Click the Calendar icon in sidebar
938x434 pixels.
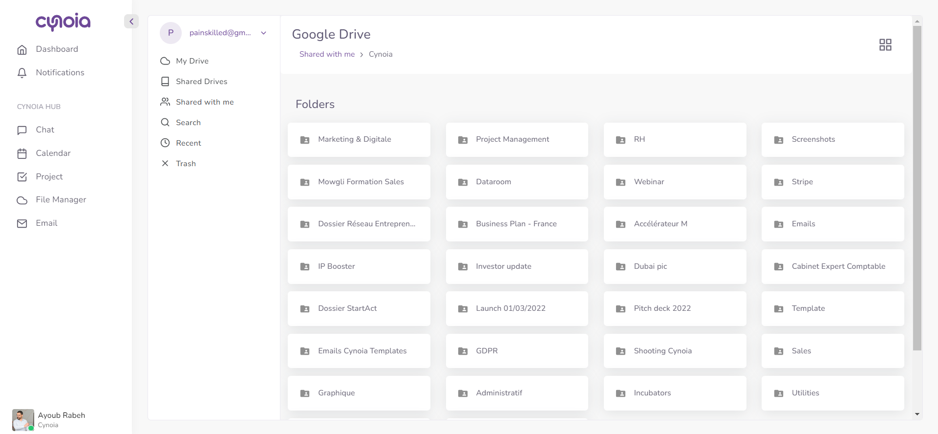tap(22, 153)
